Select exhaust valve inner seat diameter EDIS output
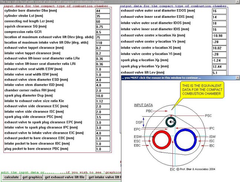Viewport: 240px width, 182px height. pos(219,17)
